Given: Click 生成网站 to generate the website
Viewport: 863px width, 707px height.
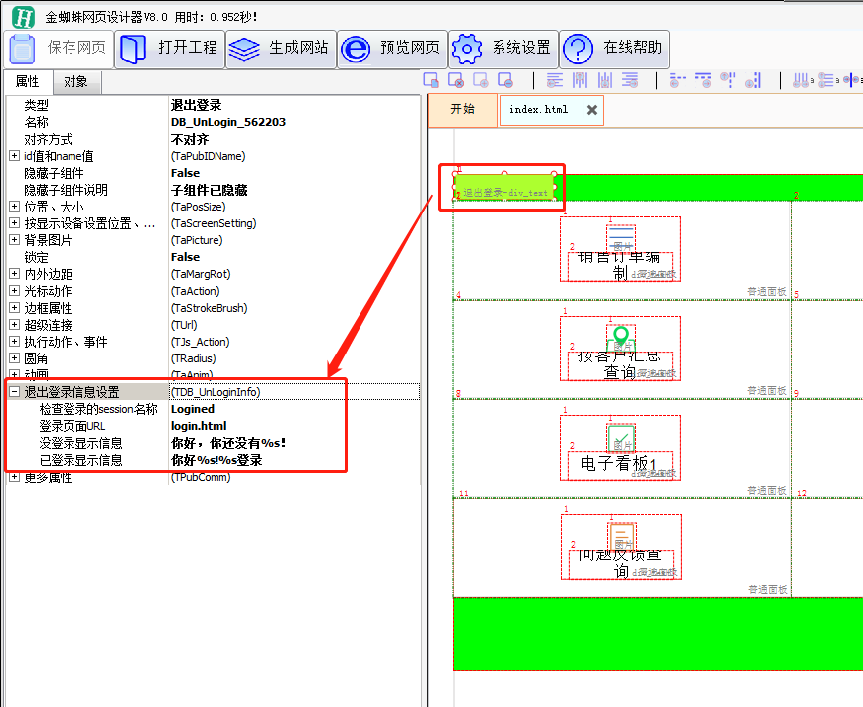Looking at the screenshot, I should point(280,48).
